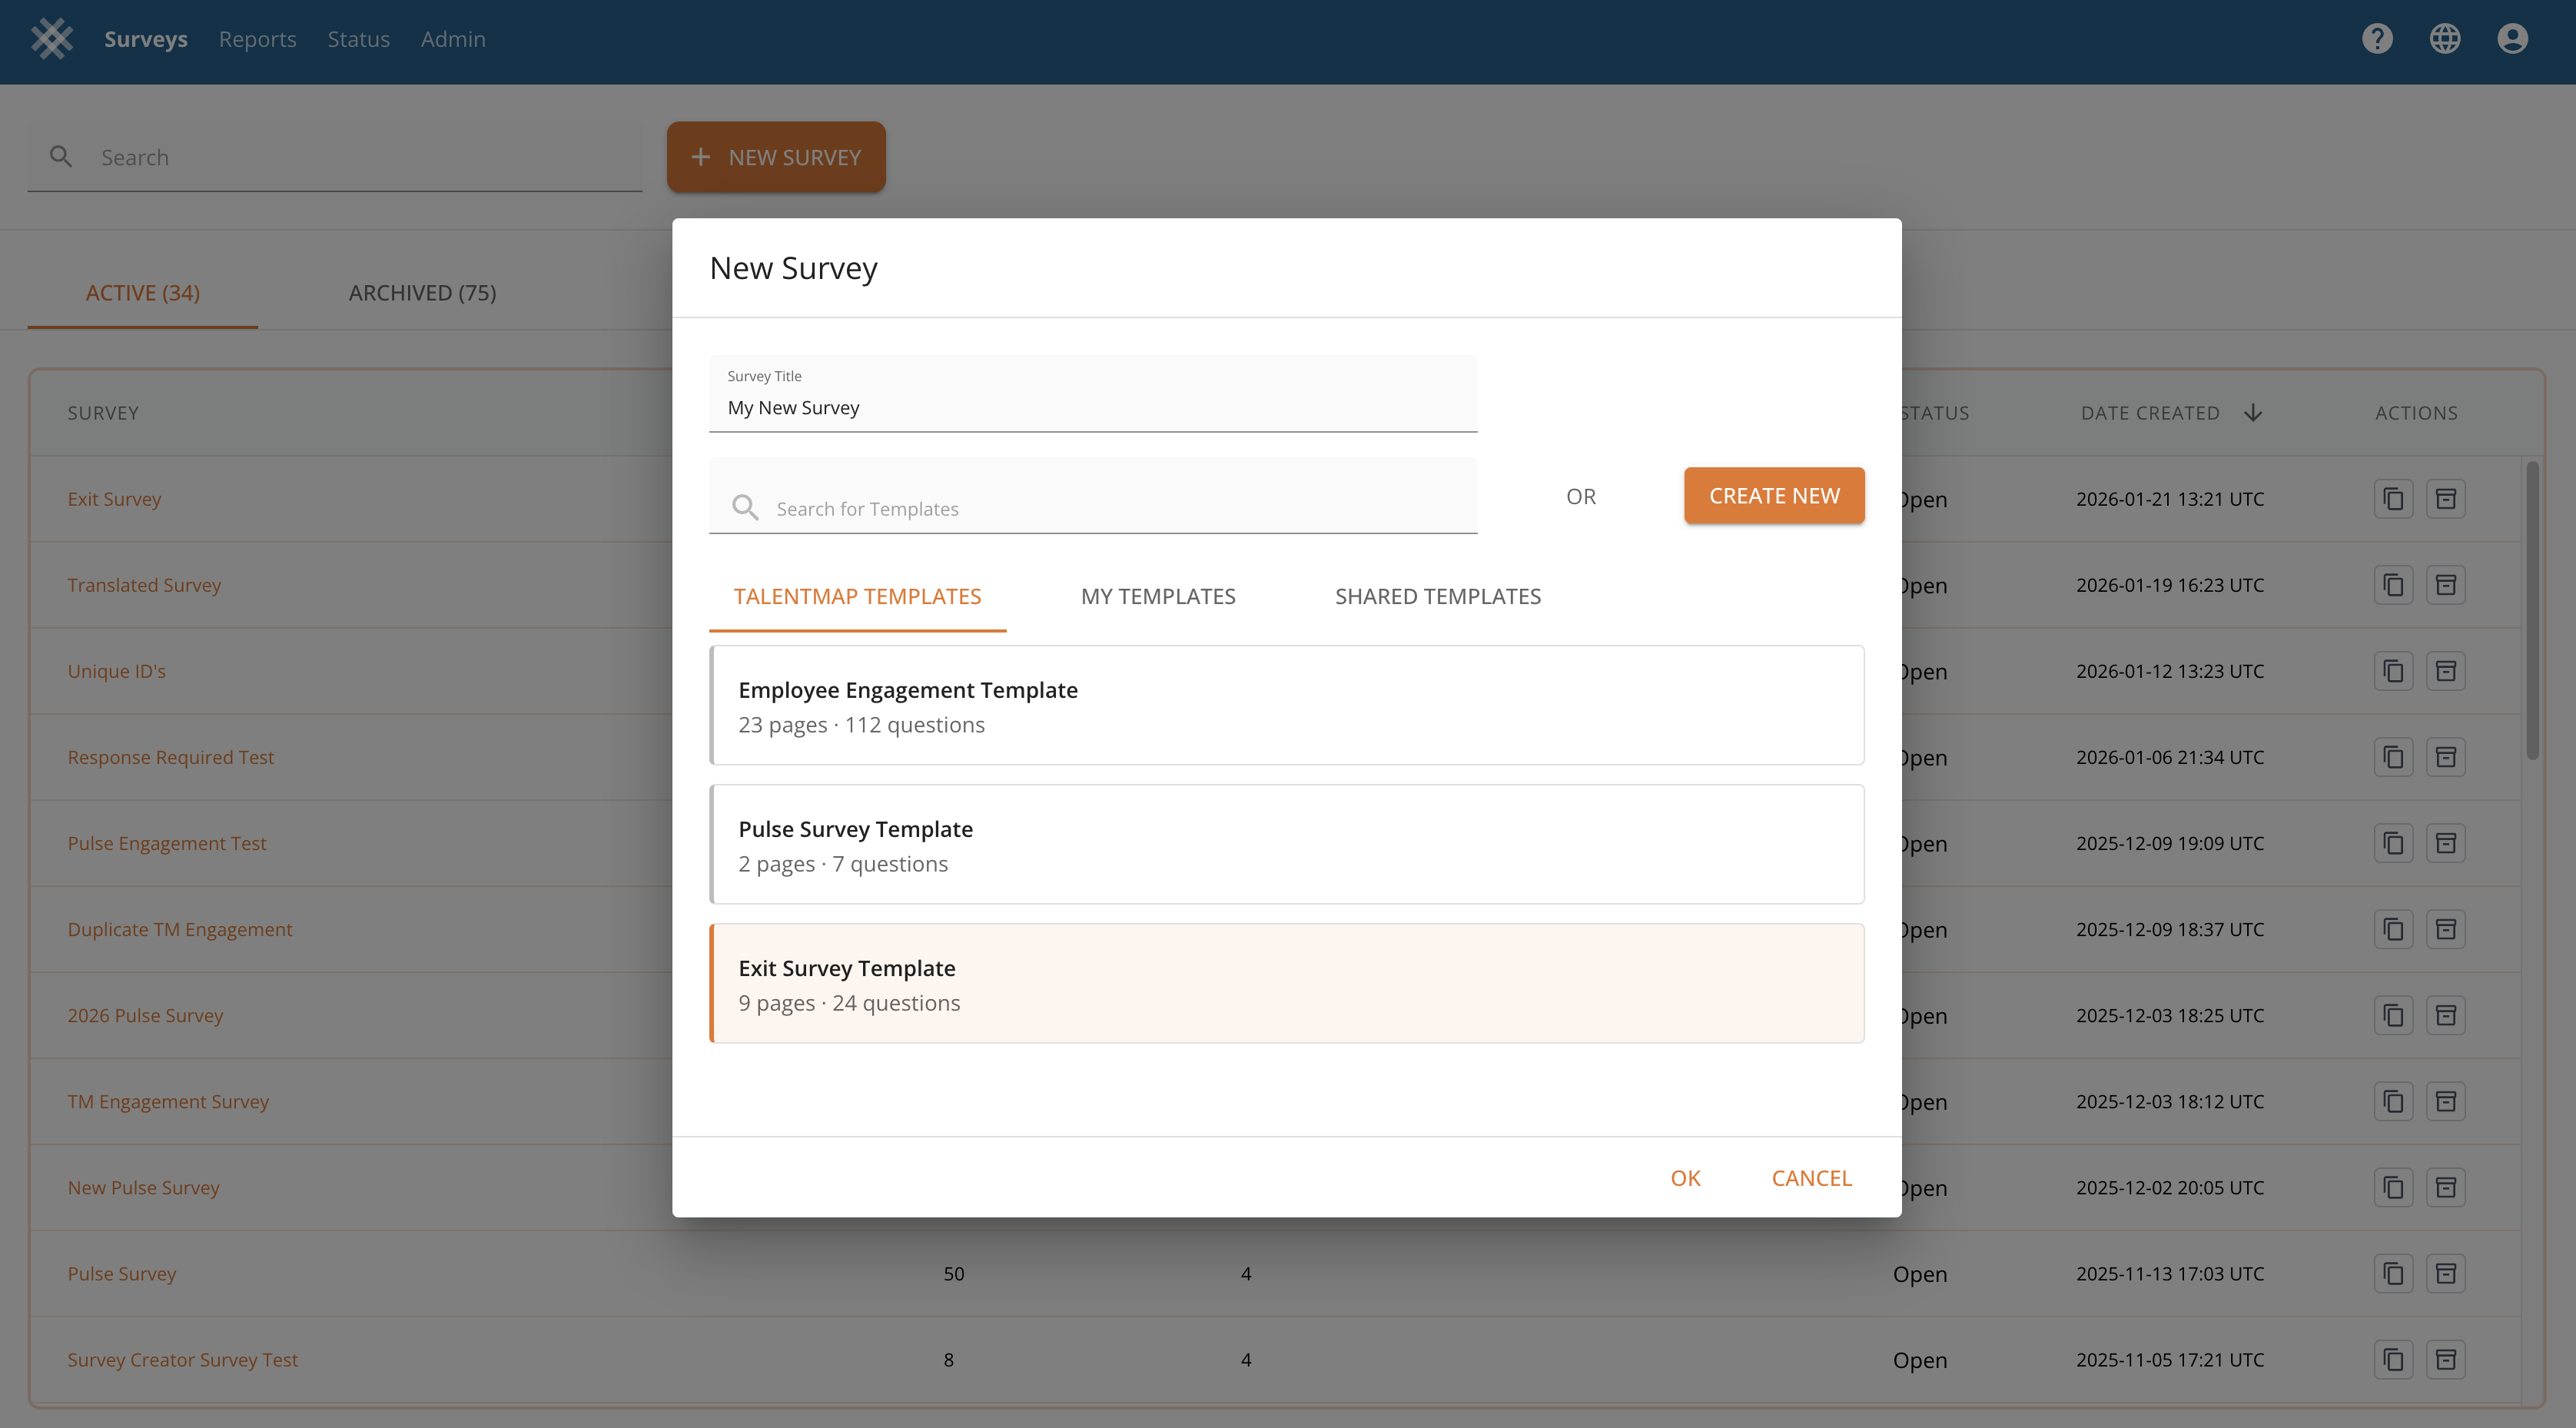Click the duplicate icon for Exit Survey row
The width and height of the screenshot is (2576, 1428).
coord(2393,499)
